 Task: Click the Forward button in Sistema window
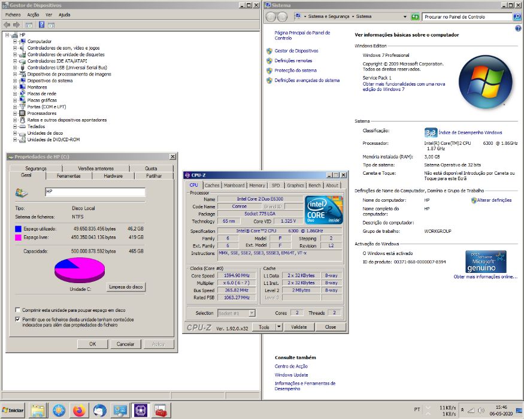(x=283, y=17)
